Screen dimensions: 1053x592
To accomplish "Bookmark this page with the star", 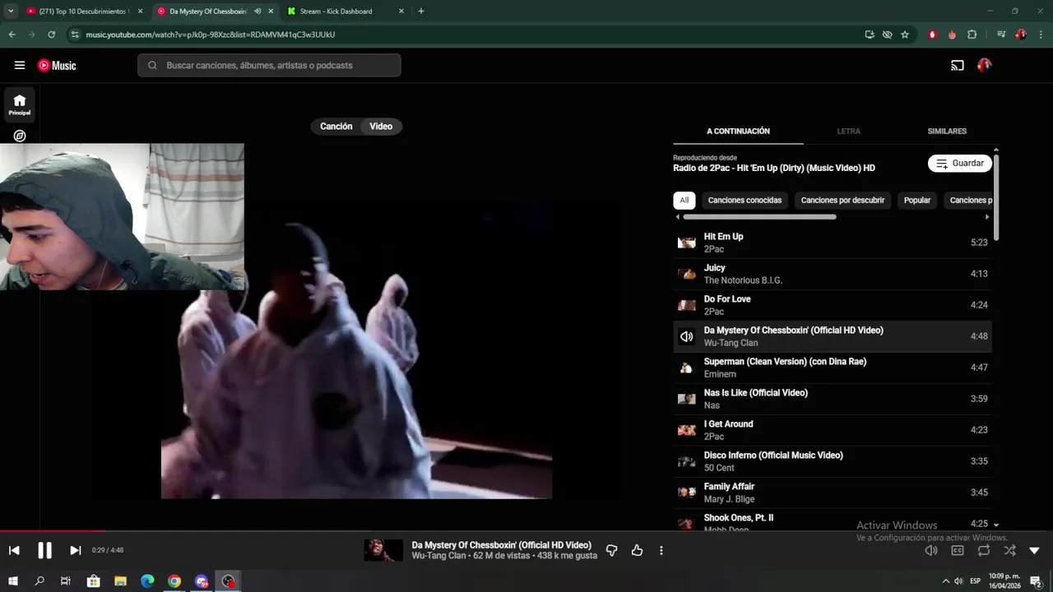I will pyautogui.click(x=905, y=35).
